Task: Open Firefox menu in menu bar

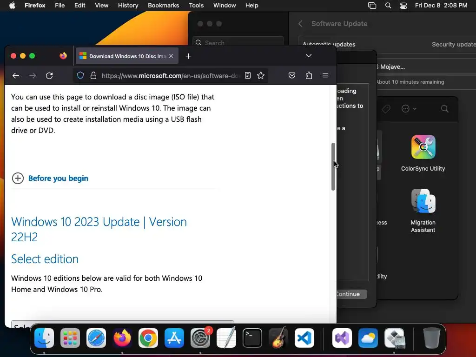Action: (35, 6)
